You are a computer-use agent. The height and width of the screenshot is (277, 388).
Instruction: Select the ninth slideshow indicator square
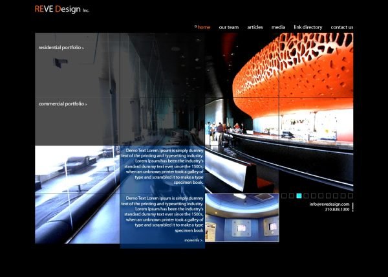(x=343, y=196)
